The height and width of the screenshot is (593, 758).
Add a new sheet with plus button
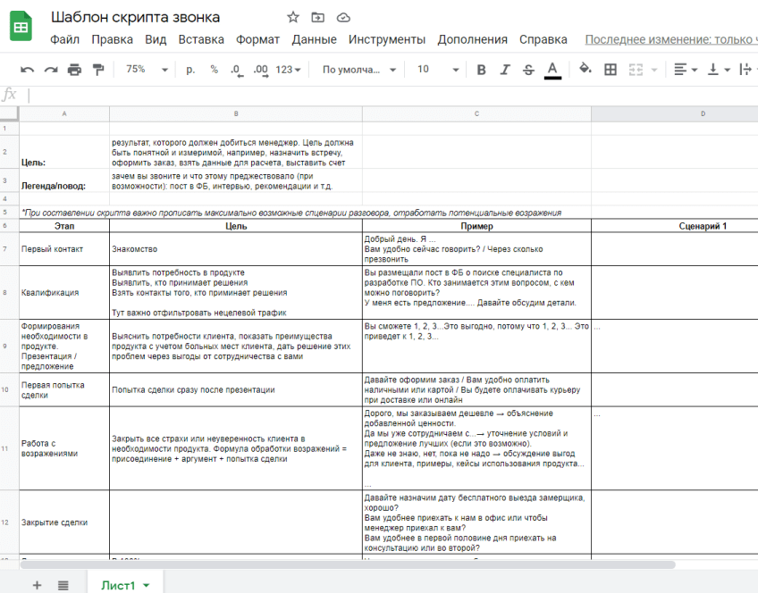pos(37,585)
